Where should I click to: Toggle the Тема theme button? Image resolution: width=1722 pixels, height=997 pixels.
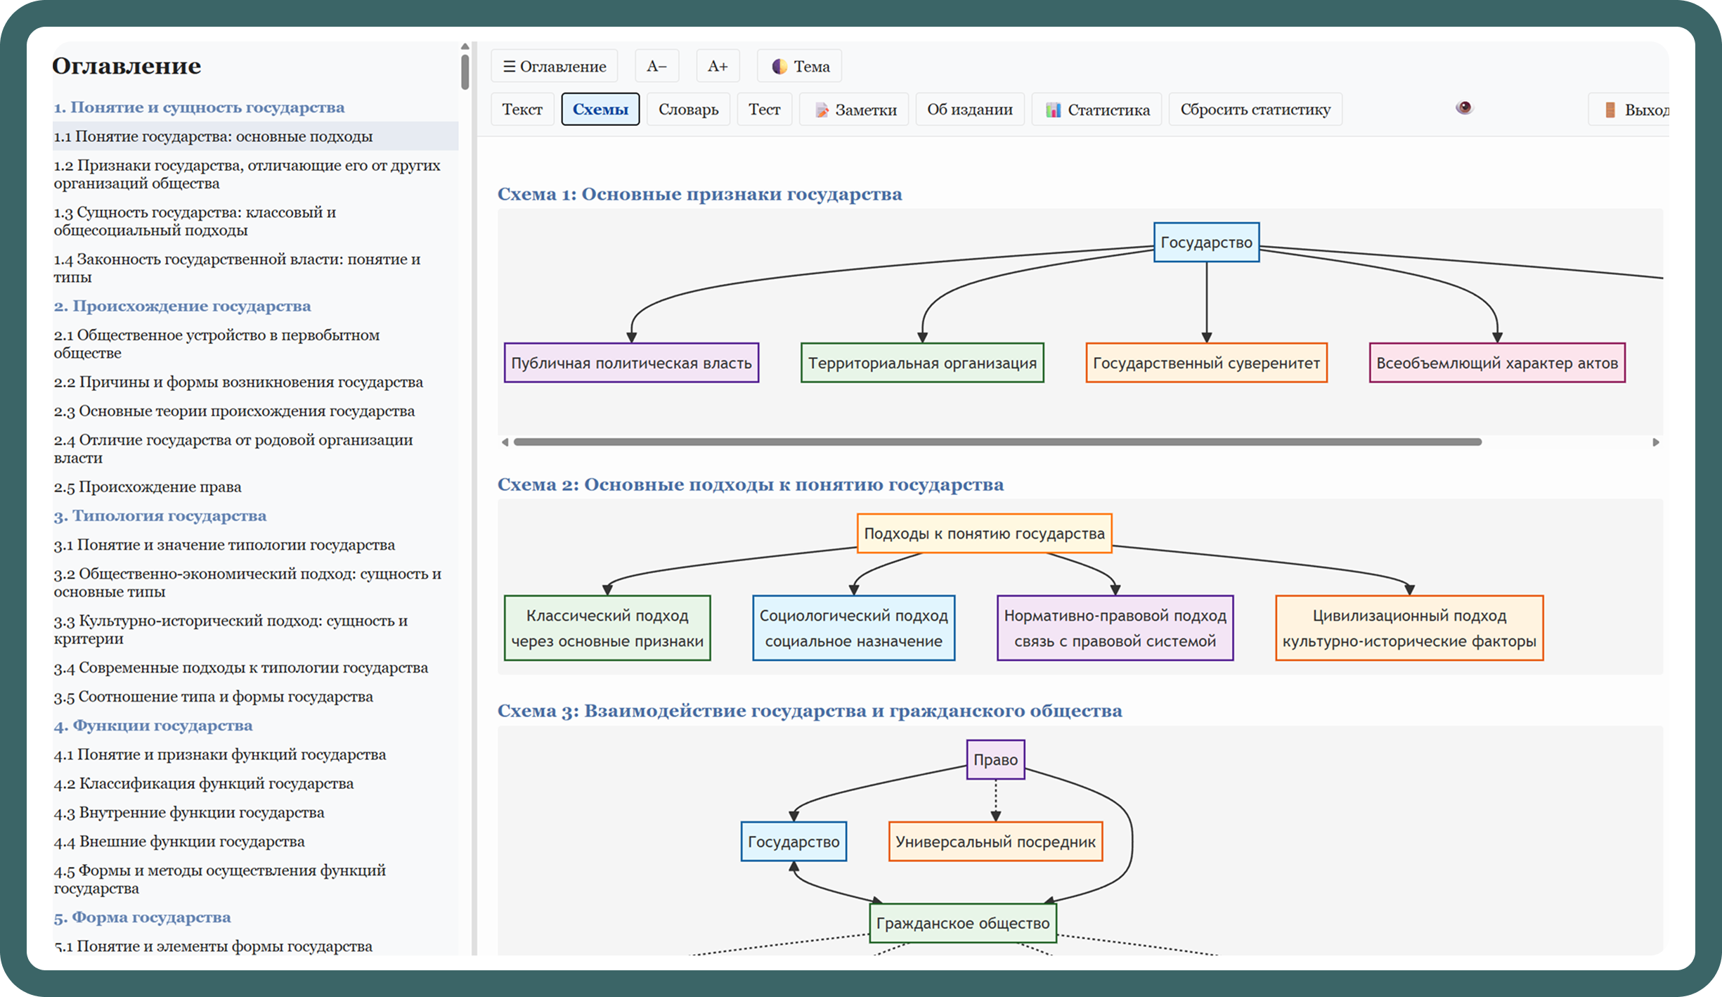(799, 66)
